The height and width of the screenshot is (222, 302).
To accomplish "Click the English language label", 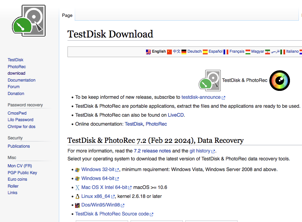I will pyautogui.click(x=159, y=51).
